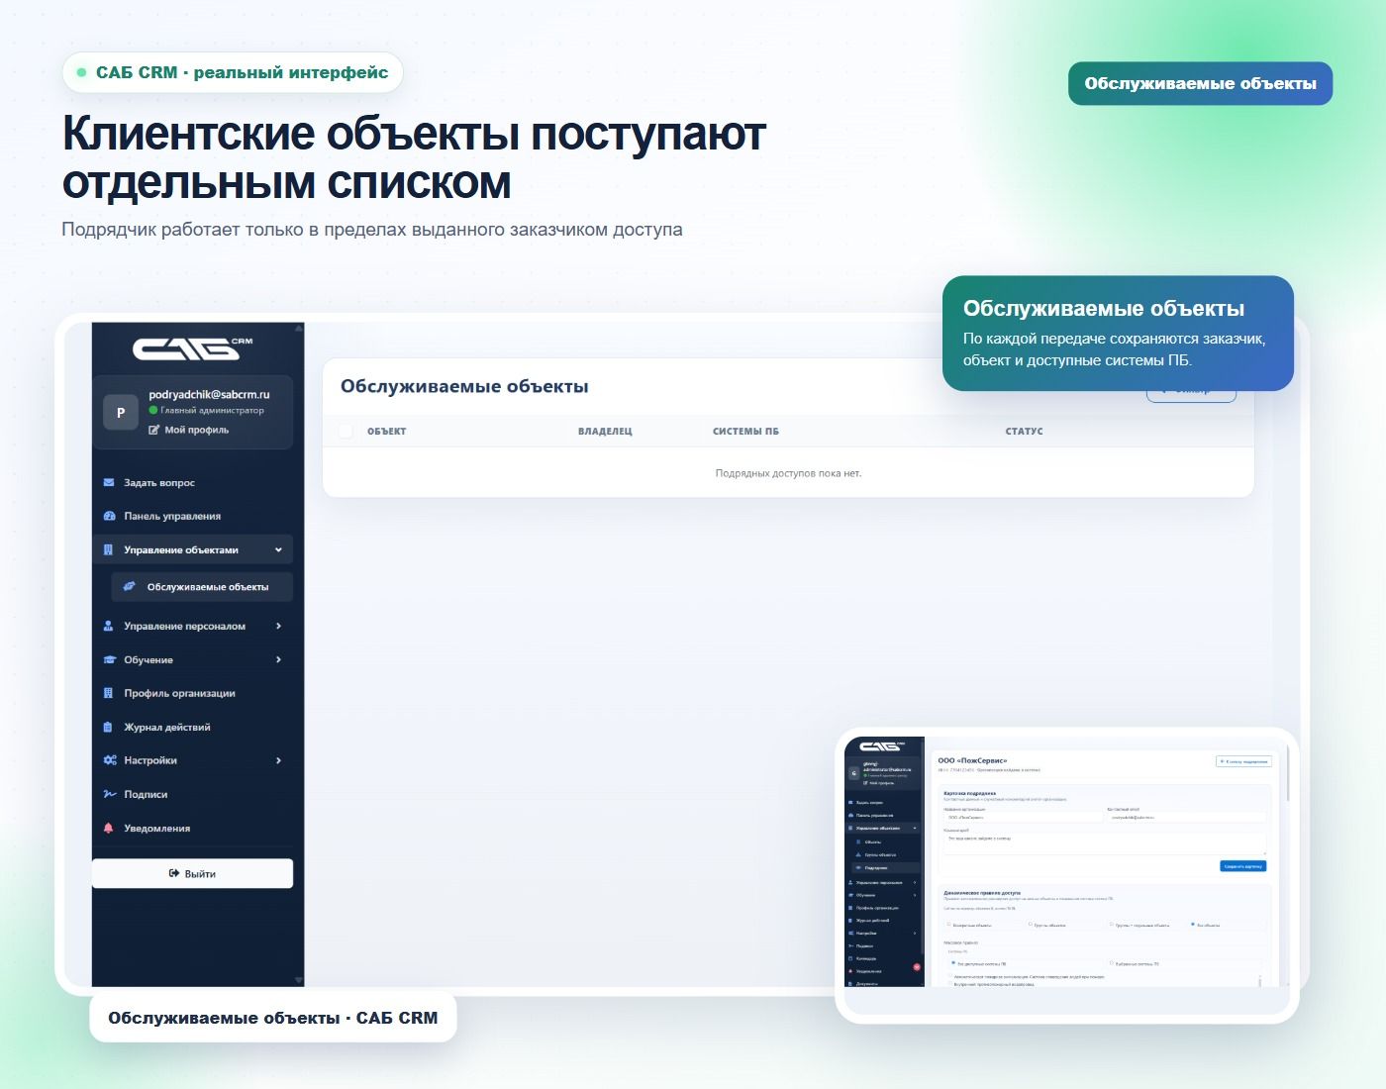Open the clipboard icon for Журнал действий
This screenshot has width=1386, height=1089.
[x=109, y=728]
